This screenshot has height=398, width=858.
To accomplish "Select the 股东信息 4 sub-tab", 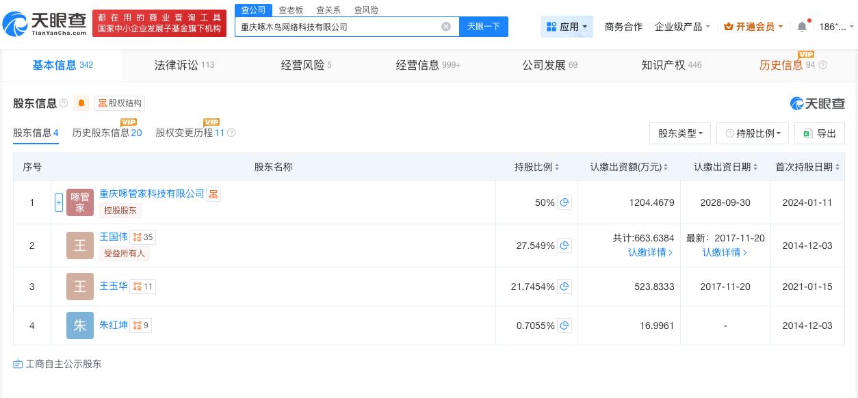I will click(36, 133).
